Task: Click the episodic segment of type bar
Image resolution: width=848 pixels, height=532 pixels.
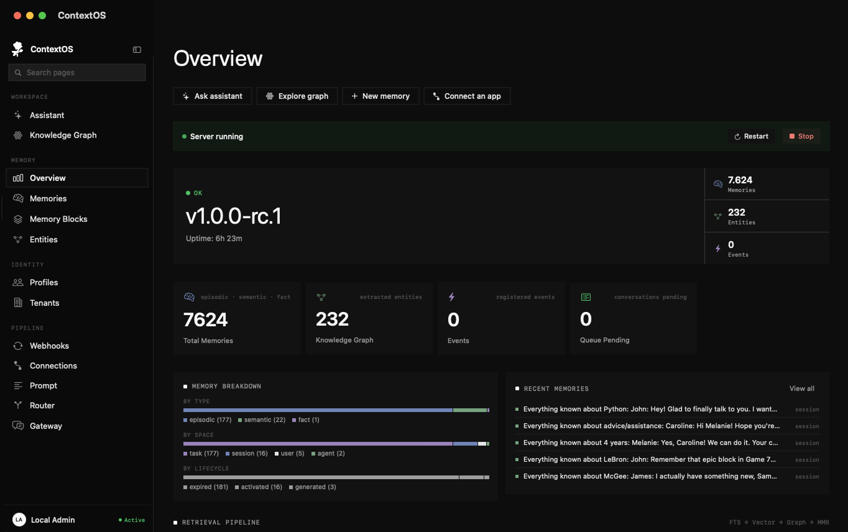Action: [318, 410]
